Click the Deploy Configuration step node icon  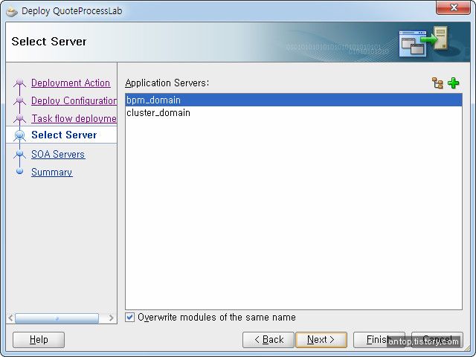[20, 100]
